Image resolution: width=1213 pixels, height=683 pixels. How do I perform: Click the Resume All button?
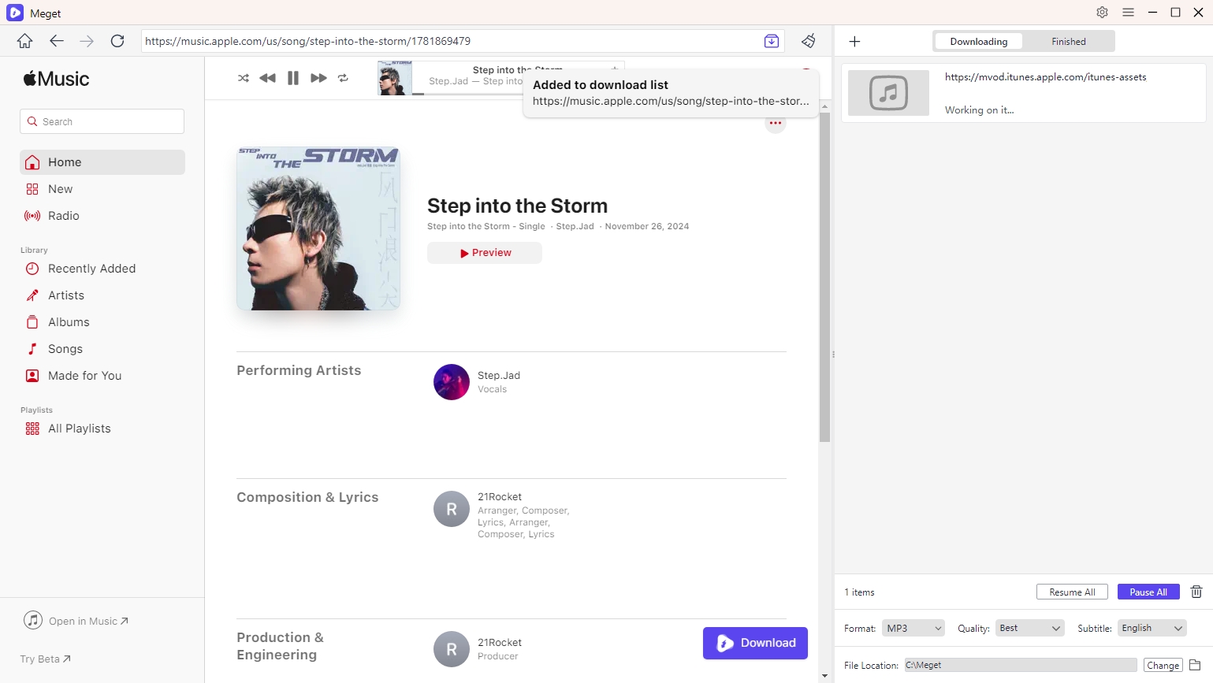pyautogui.click(x=1072, y=592)
